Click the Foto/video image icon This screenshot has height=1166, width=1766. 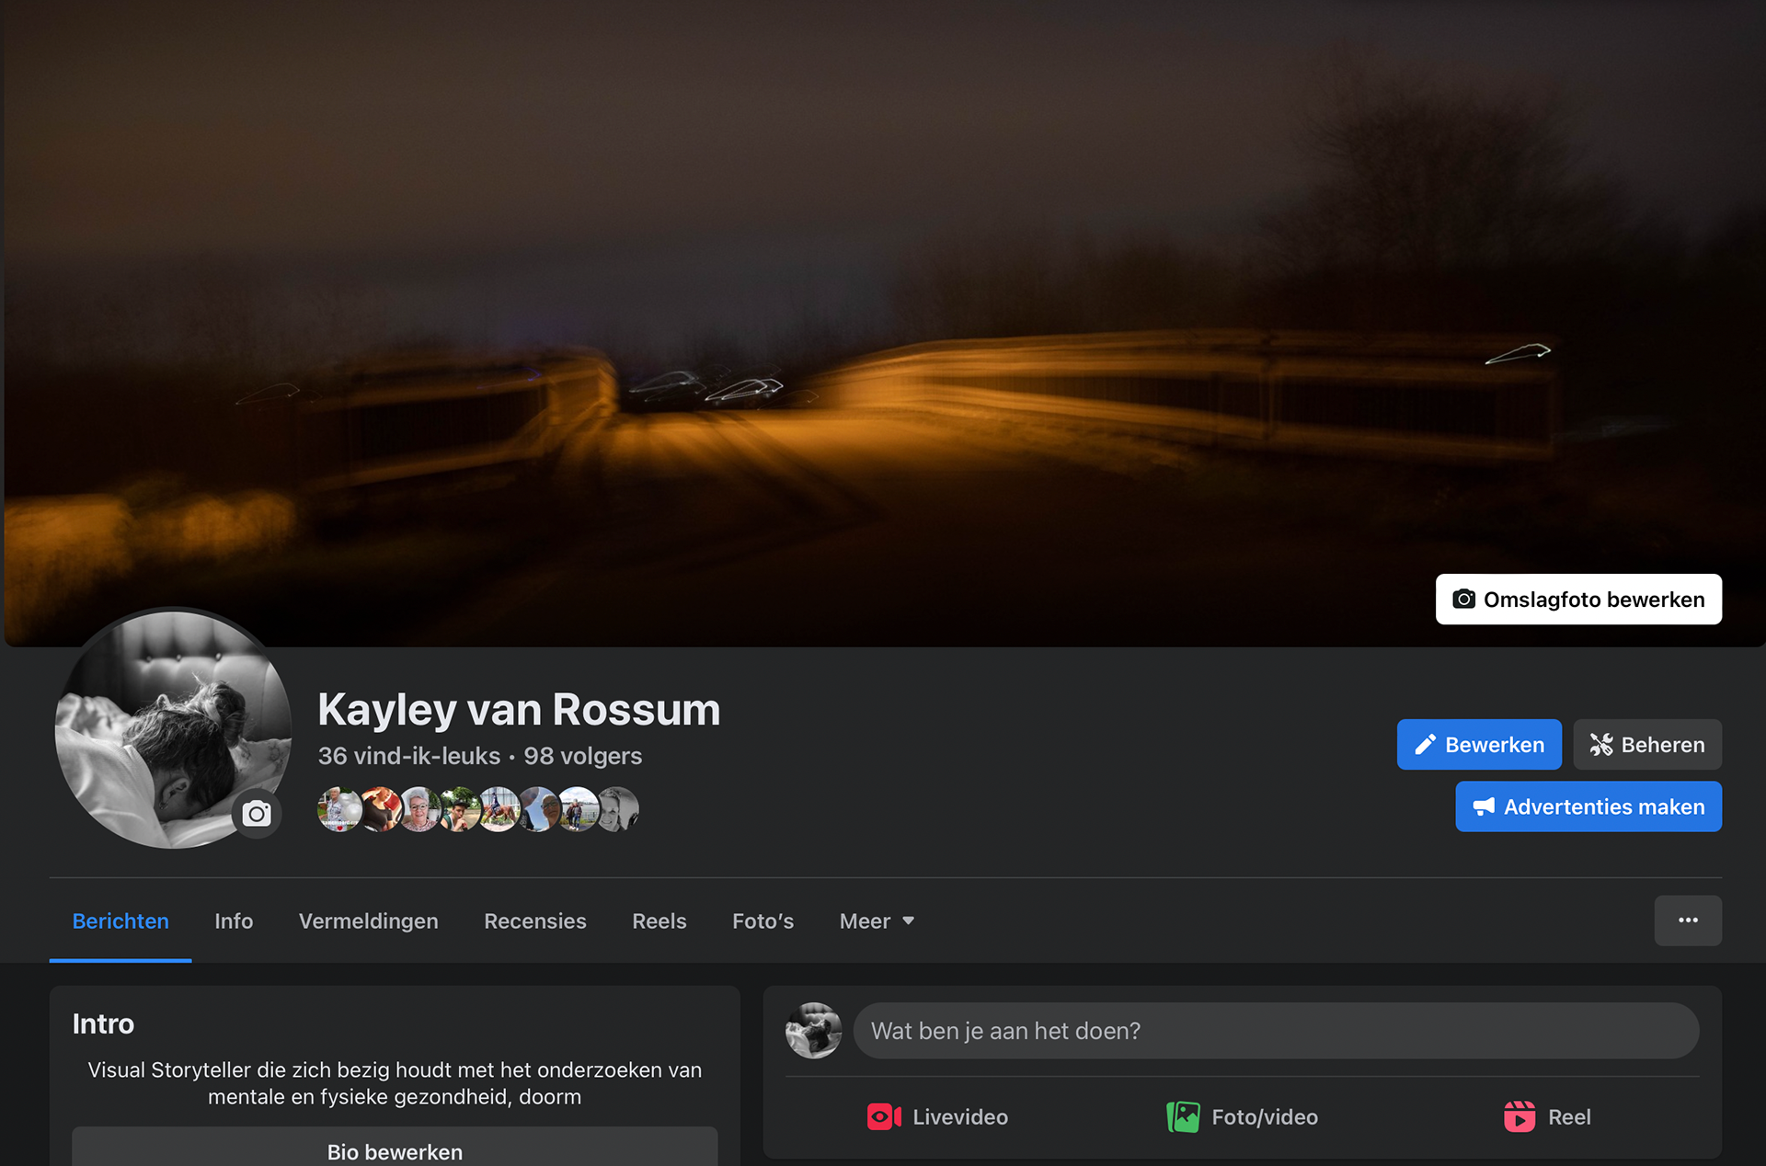tap(1183, 1116)
